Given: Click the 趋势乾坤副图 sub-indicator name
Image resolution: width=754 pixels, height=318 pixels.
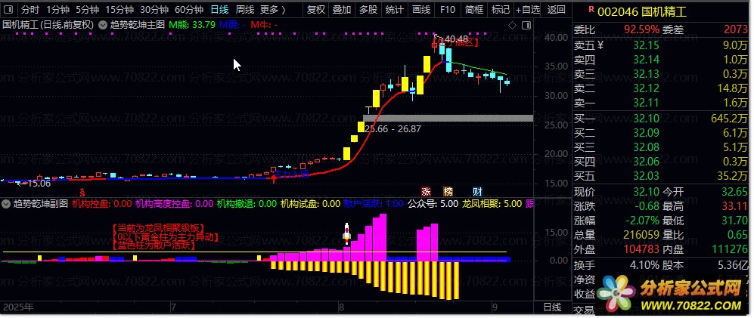Looking at the screenshot, I should [x=41, y=204].
